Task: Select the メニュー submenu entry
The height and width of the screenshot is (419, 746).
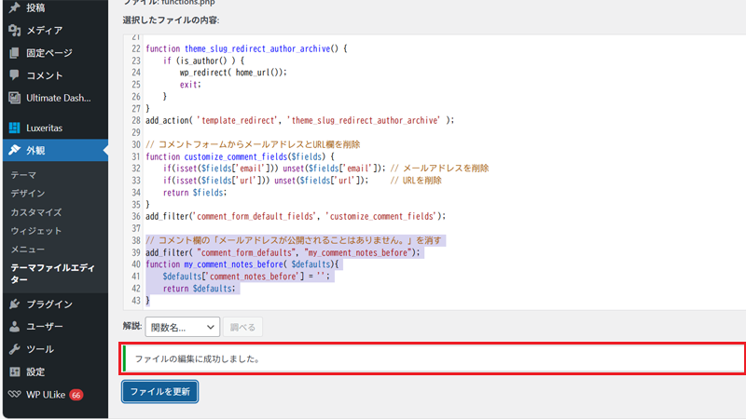Action: [x=28, y=249]
